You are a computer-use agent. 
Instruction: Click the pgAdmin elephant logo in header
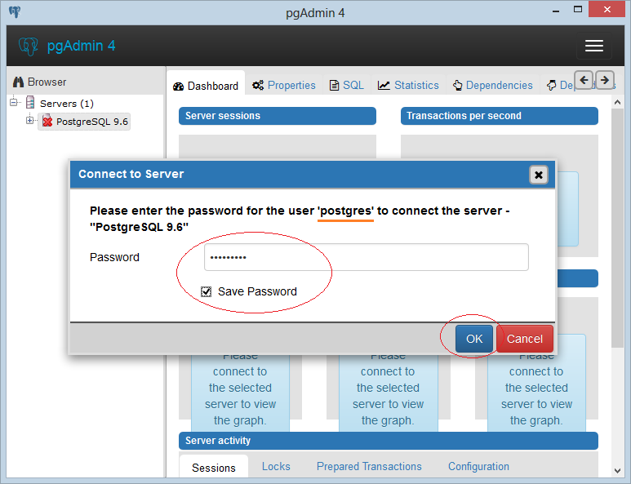tap(29, 46)
